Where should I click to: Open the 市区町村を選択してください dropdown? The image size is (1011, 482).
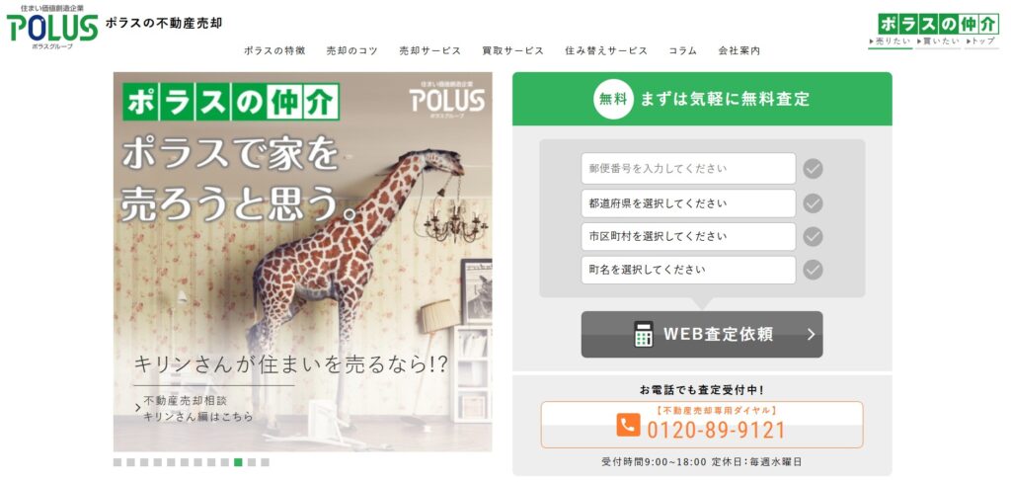(688, 237)
